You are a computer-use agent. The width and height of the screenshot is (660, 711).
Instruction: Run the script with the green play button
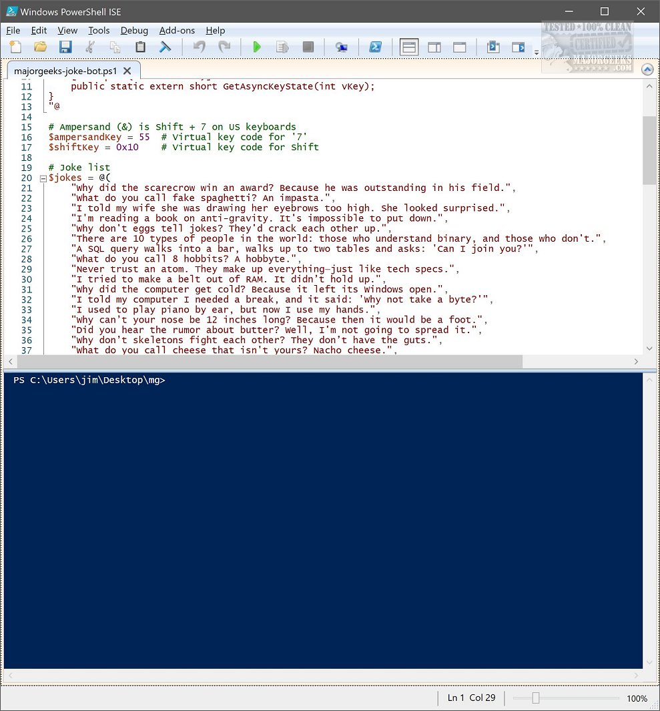pyautogui.click(x=257, y=47)
